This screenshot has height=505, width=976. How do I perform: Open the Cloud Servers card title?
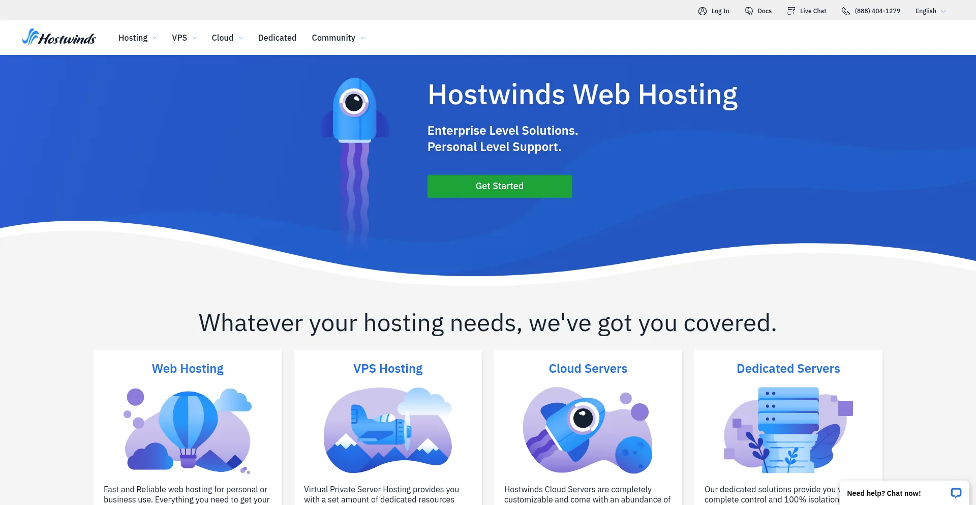(588, 369)
